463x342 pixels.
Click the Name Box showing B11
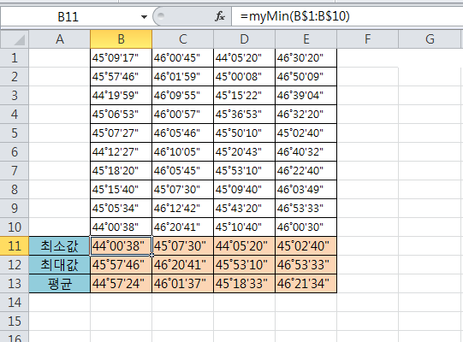(x=68, y=17)
